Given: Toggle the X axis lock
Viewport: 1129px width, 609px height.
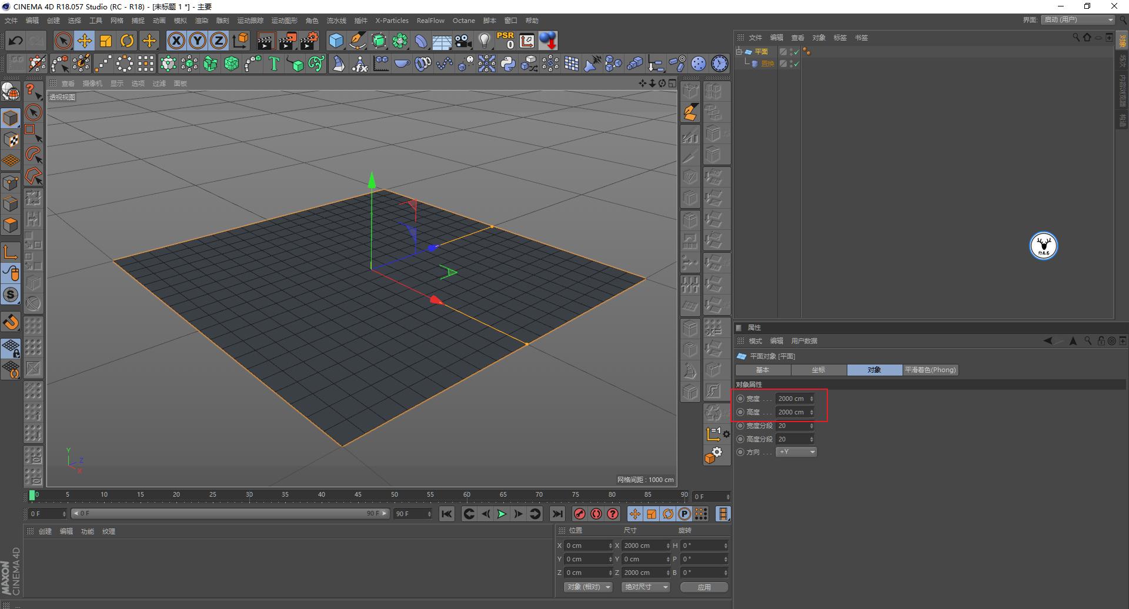Looking at the screenshot, I should pos(176,41).
